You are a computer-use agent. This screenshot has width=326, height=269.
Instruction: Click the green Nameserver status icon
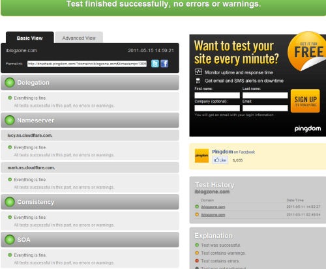(x=10, y=120)
